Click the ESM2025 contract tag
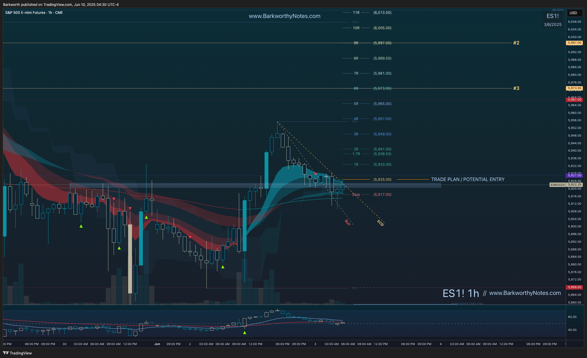Viewport: 587px width, 358px height. coord(557,185)
